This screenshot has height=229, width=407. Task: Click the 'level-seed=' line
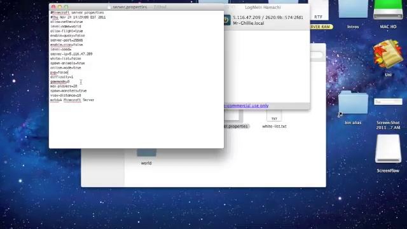coord(61,50)
